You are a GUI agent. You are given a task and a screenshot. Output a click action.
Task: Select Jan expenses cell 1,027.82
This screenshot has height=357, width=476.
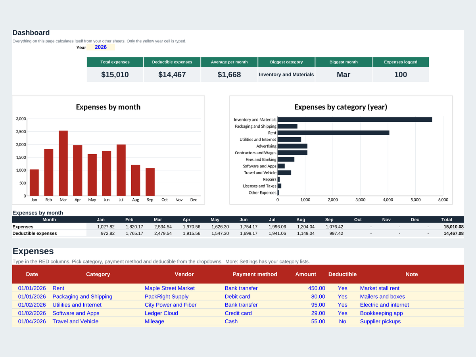coord(101,226)
